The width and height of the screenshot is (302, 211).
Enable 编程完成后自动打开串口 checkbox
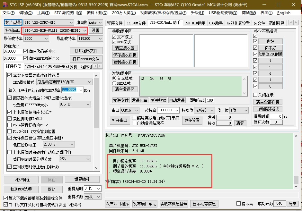pyautogui.click(x=134, y=118)
